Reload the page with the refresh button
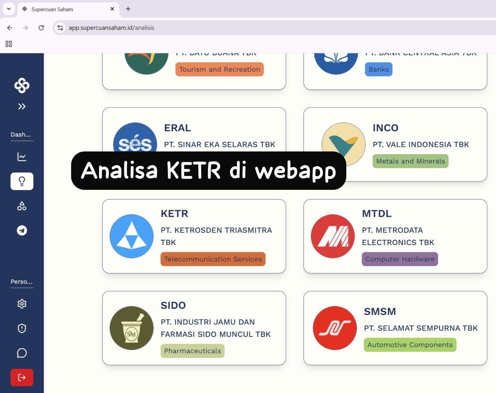This screenshot has height=393, width=496. [x=41, y=28]
